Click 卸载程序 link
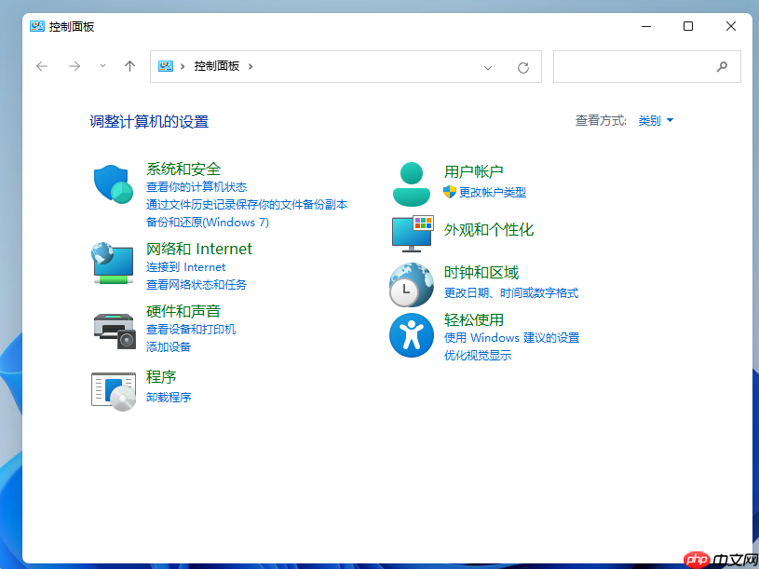The height and width of the screenshot is (569, 759). (169, 398)
